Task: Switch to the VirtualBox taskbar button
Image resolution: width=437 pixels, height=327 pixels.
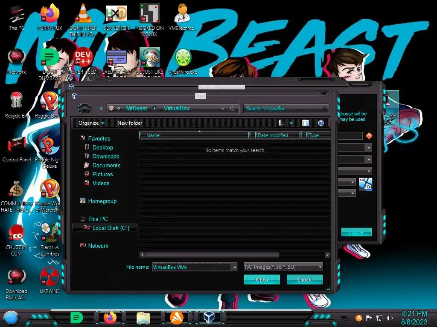Action: (x=209, y=318)
